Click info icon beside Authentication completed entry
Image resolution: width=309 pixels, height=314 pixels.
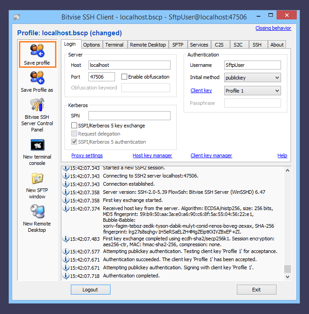pos(65,276)
